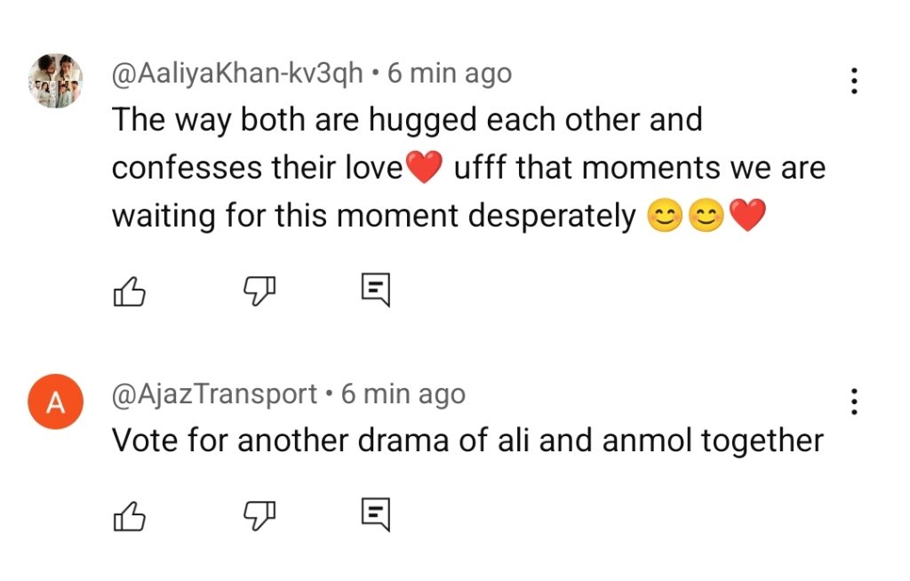Dislike the comment by @AaliyaKhan-kv3qh
This screenshot has height=581, width=910.
coord(259,289)
